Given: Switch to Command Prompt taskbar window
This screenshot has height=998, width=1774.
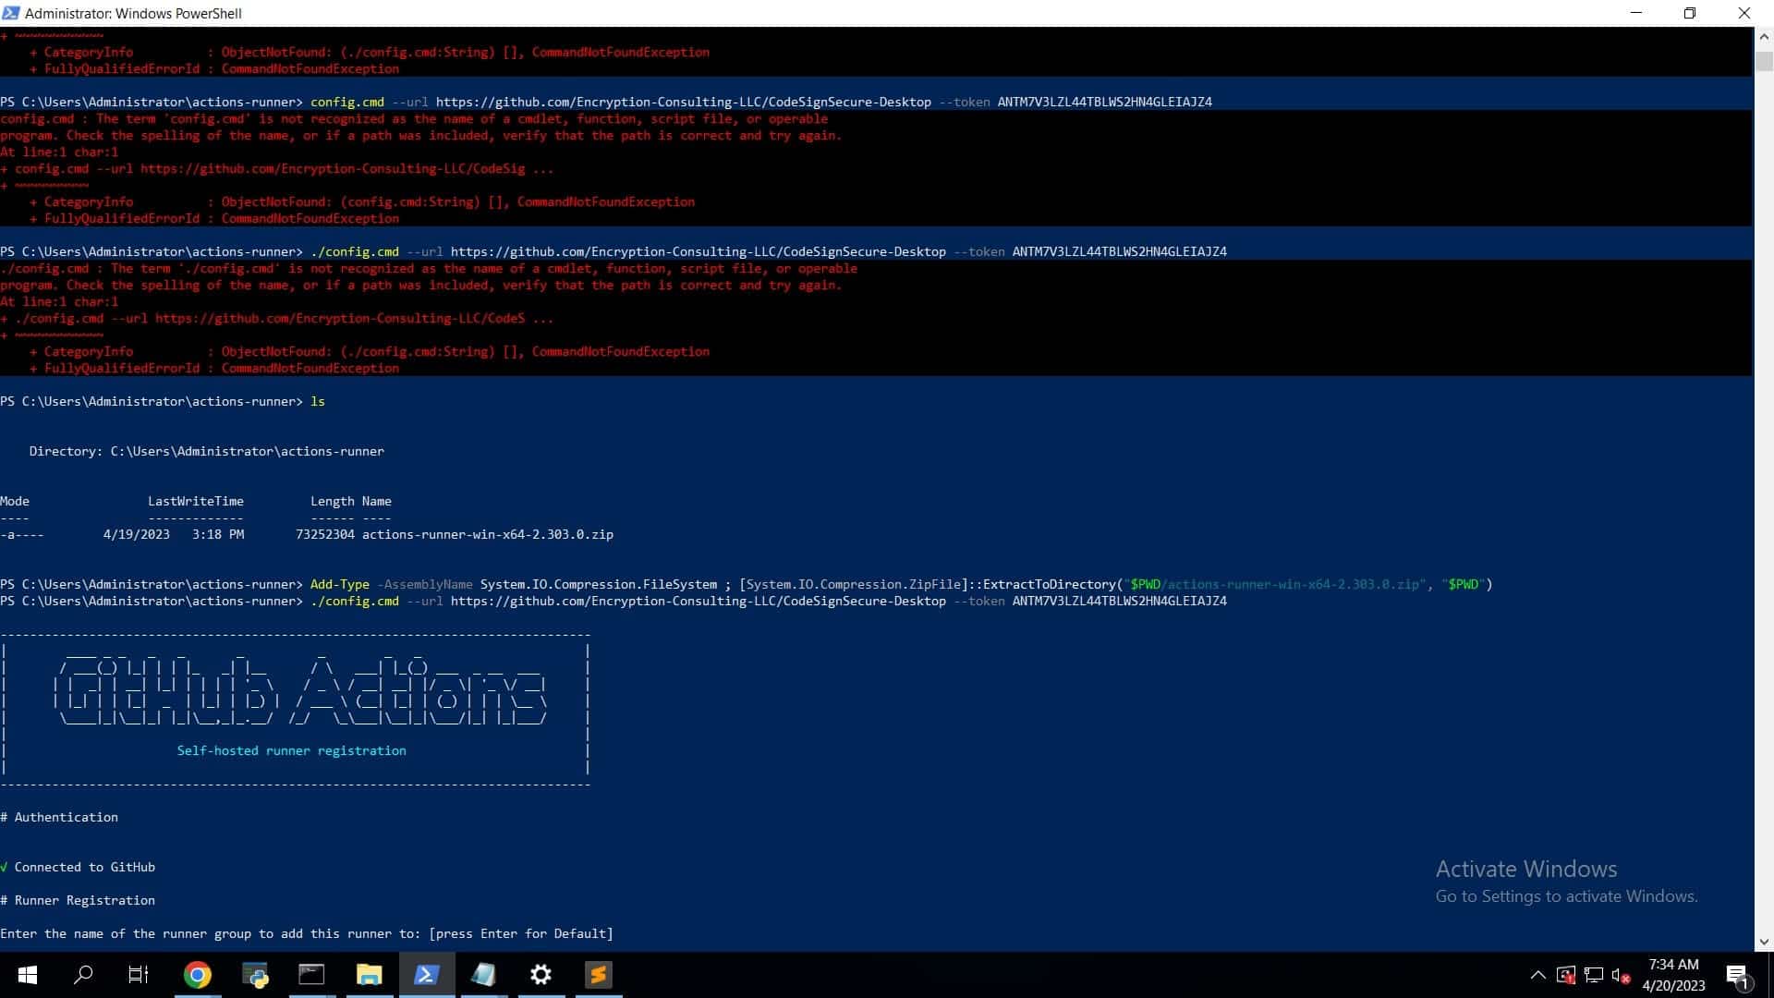Looking at the screenshot, I should [311, 975].
